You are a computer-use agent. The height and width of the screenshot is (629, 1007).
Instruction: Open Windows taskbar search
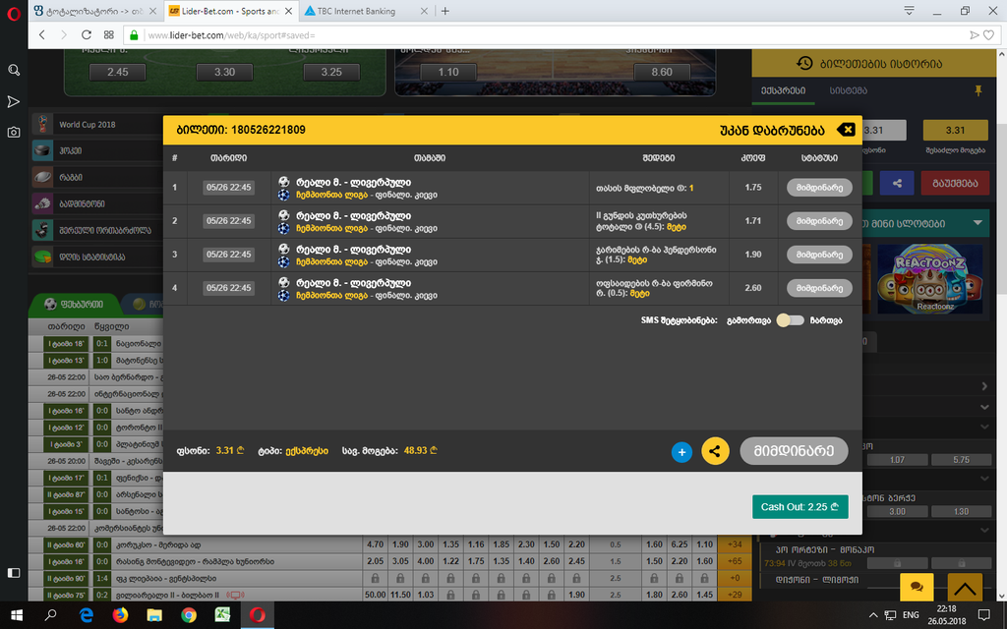(51, 615)
